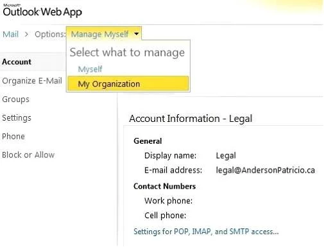
Task: Click the Outlook Web App logo
Action: [x=42, y=11]
